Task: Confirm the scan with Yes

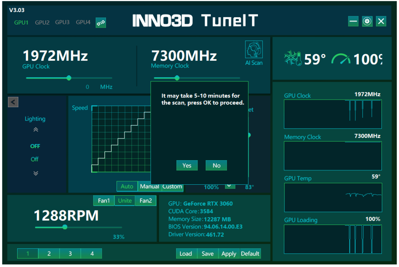Action: coord(187,165)
